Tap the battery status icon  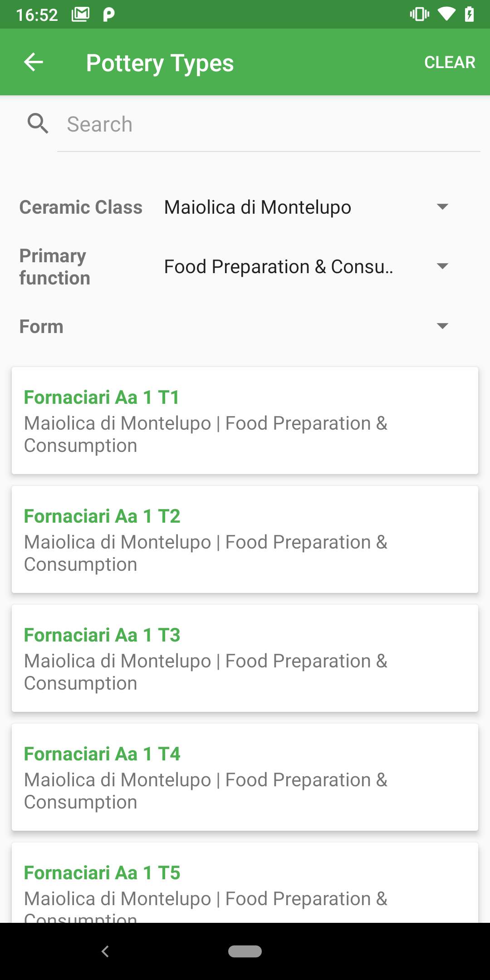(x=470, y=15)
